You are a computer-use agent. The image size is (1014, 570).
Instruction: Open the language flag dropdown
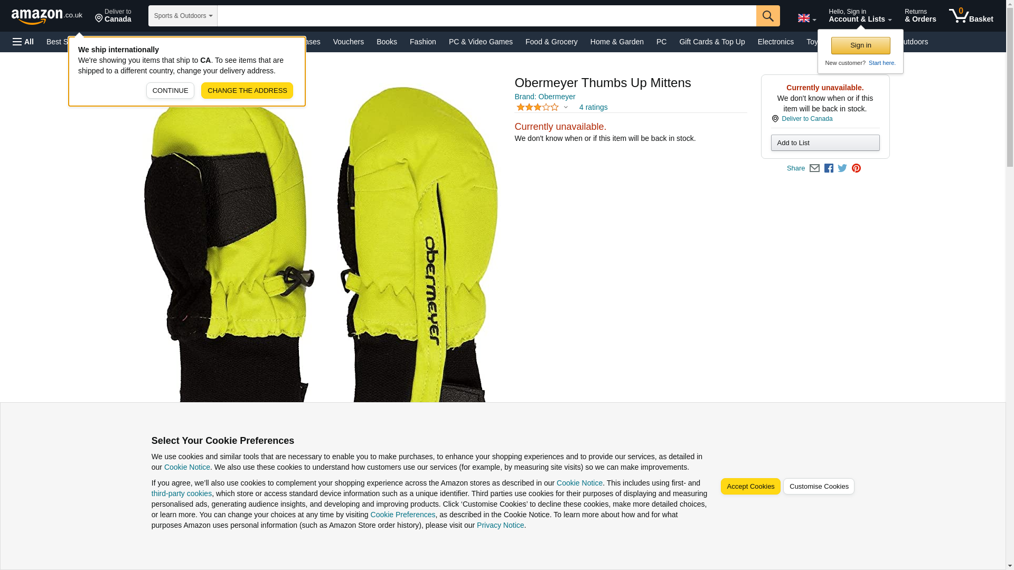pyautogui.click(x=806, y=18)
